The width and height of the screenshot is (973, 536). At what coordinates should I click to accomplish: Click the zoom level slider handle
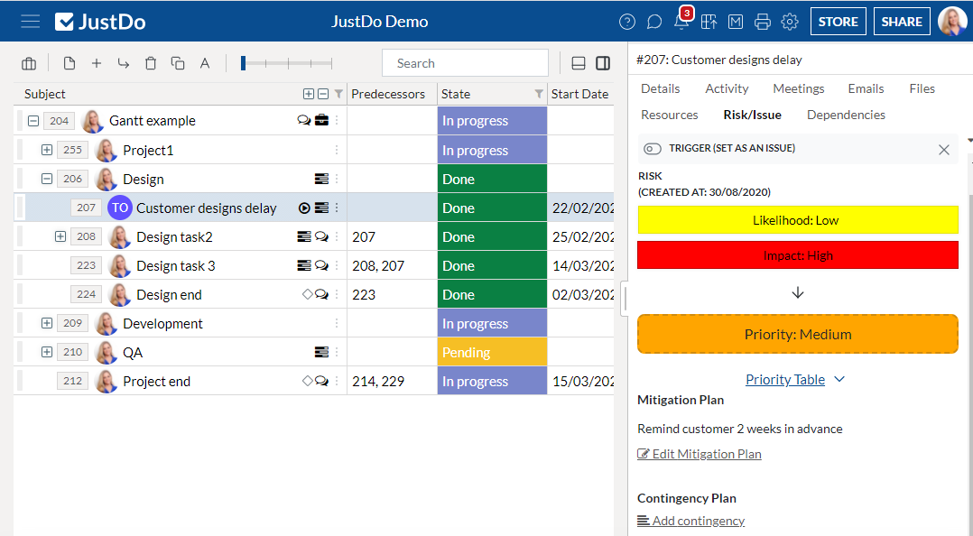244,63
